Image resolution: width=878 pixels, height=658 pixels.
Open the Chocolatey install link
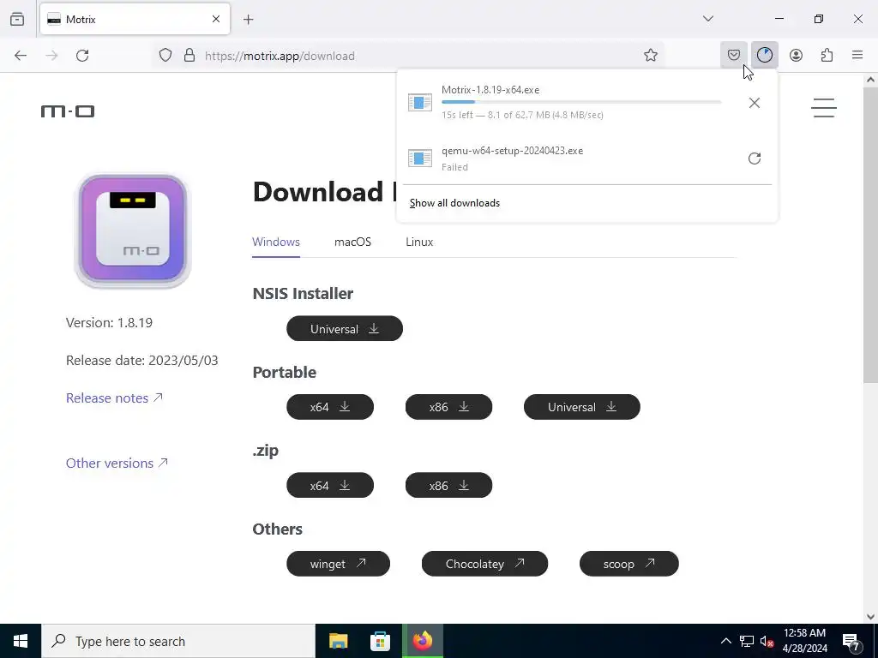484,564
